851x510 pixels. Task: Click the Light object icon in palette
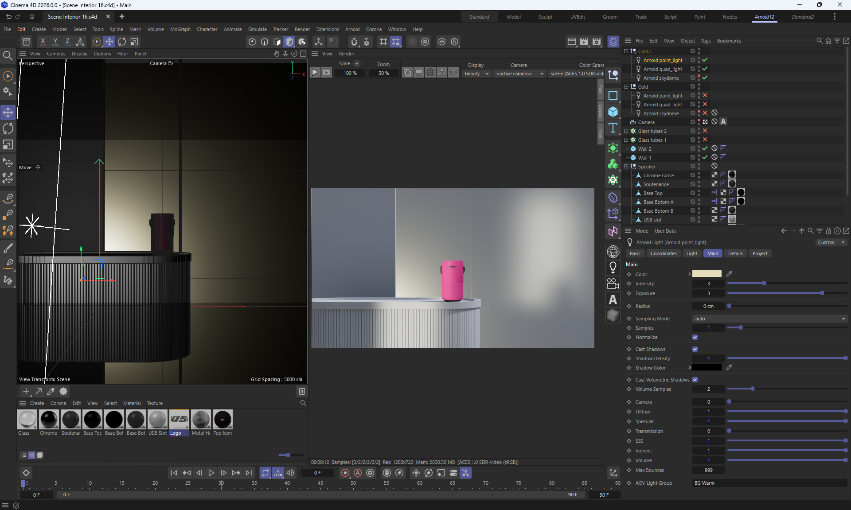point(613,267)
